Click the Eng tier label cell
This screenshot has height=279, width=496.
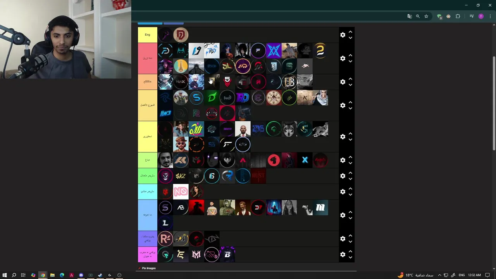pos(148,35)
